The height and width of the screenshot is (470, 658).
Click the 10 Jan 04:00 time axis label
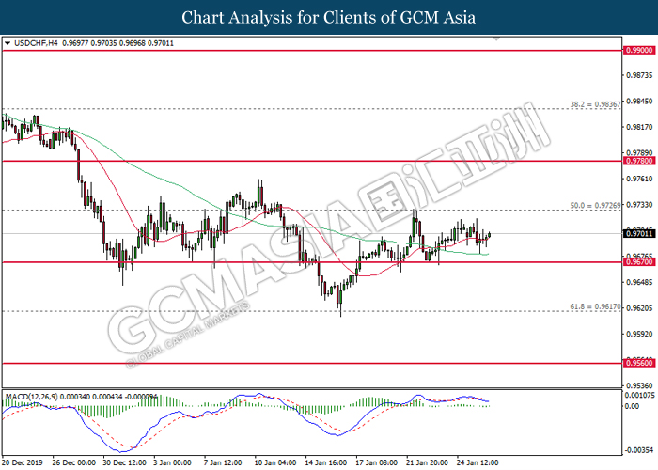click(x=274, y=462)
